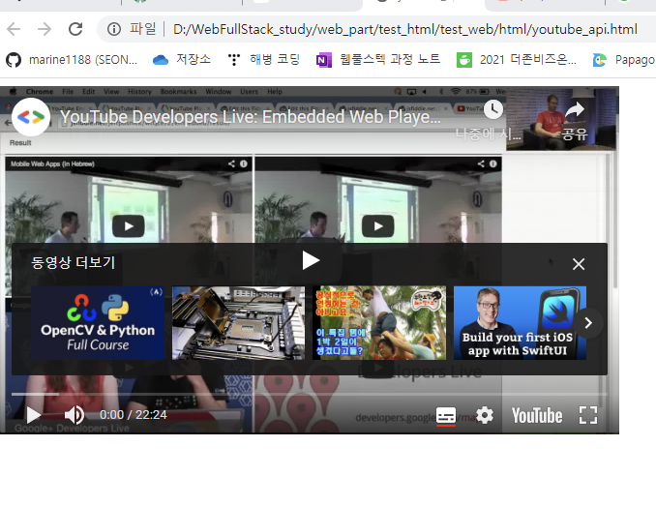Screen dimensions: 656x505
Task: Close the 동영상 더보기 panel
Action: coord(579,264)
